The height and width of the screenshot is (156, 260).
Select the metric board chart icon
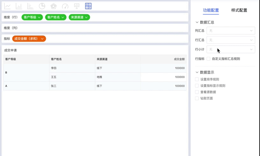(76, 6)
